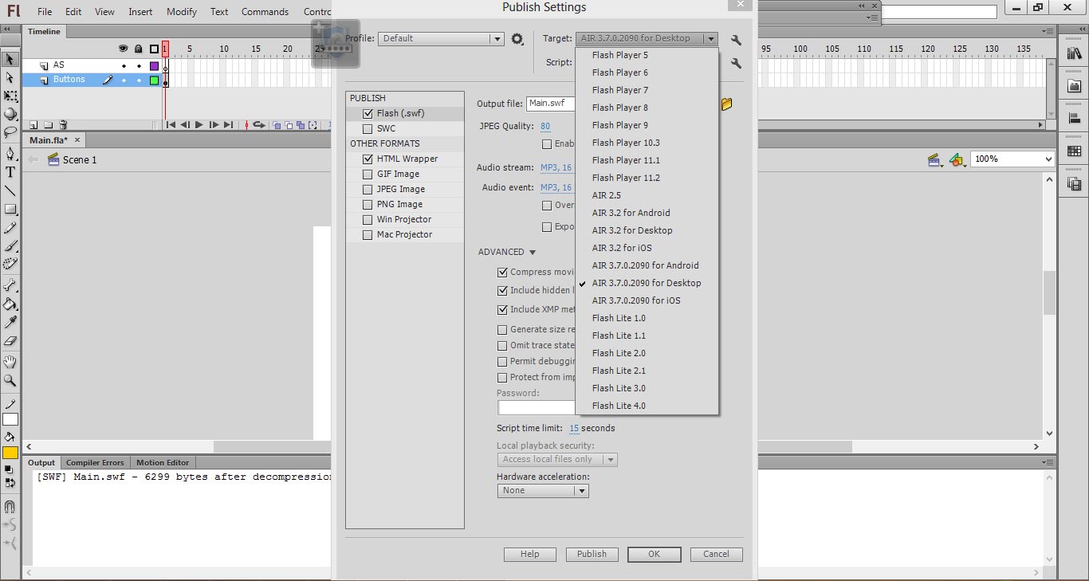Open Player Settings wrench beside Target
Viewport: 1089px width, 581px height.
point(736,39)
